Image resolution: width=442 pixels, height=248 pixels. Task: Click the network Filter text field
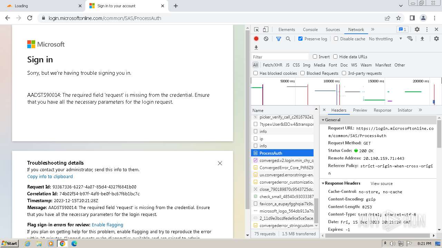[x=280, y=57]
